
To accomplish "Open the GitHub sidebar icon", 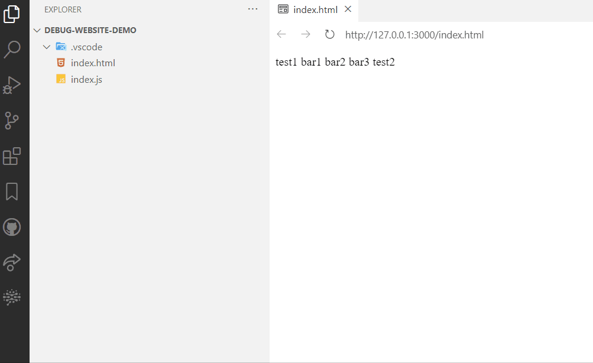I will click(x=12, y=227).
